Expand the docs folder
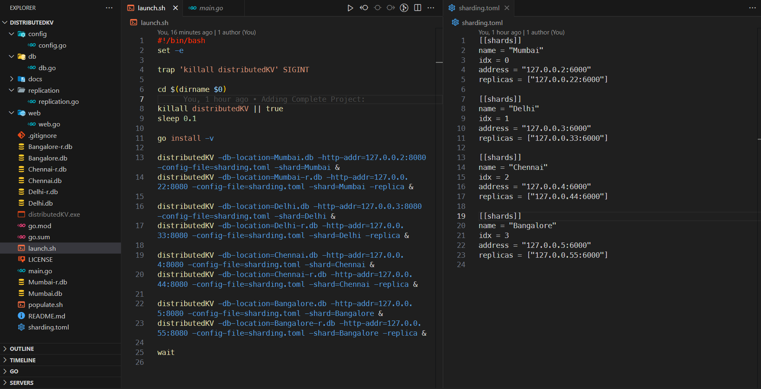Image resolution: width=761 pixels, height=389 pixels. coord(12,79)
